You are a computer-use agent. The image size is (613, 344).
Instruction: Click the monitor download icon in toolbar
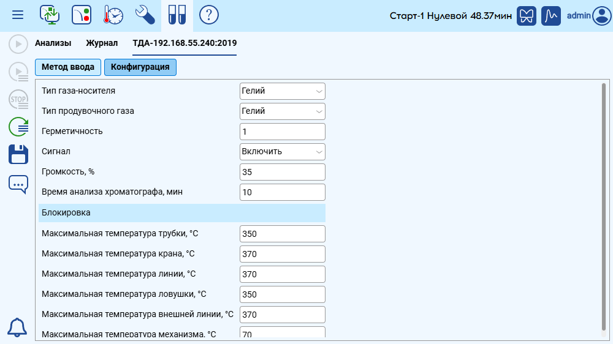point(50,15)
